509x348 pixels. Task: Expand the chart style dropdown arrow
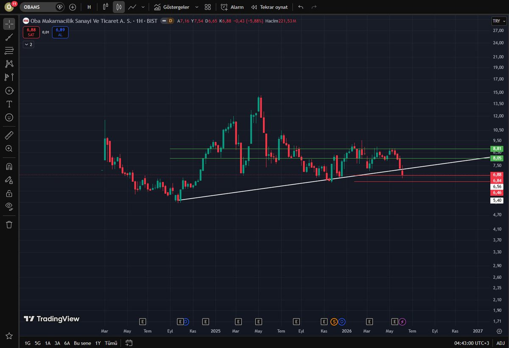click(143, 7)
